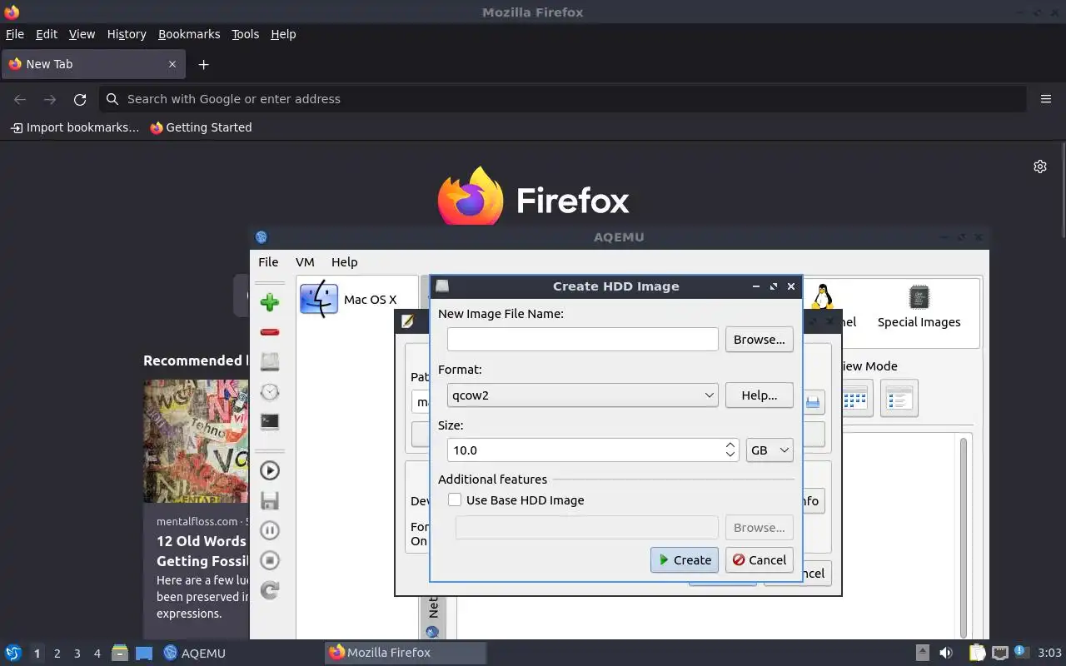Viewport: 1066px width, 666px height.
Task: Cancel the Create HDD Image dialog
Action: pos(759,560)
